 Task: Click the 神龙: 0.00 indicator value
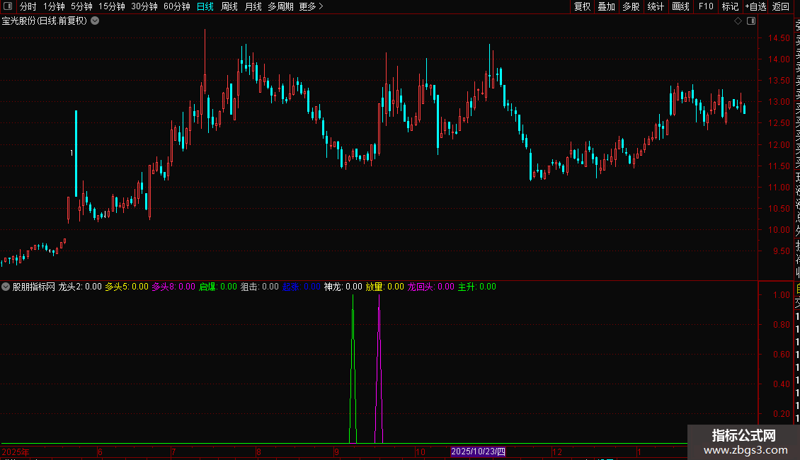pos(343,287)
